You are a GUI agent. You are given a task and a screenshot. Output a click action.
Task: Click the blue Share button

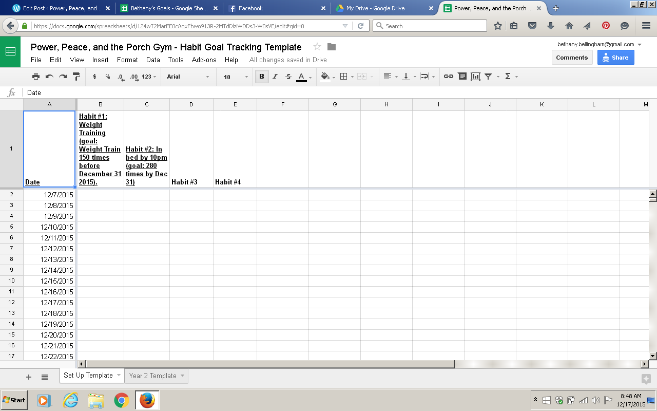click(x=615, y=58)
